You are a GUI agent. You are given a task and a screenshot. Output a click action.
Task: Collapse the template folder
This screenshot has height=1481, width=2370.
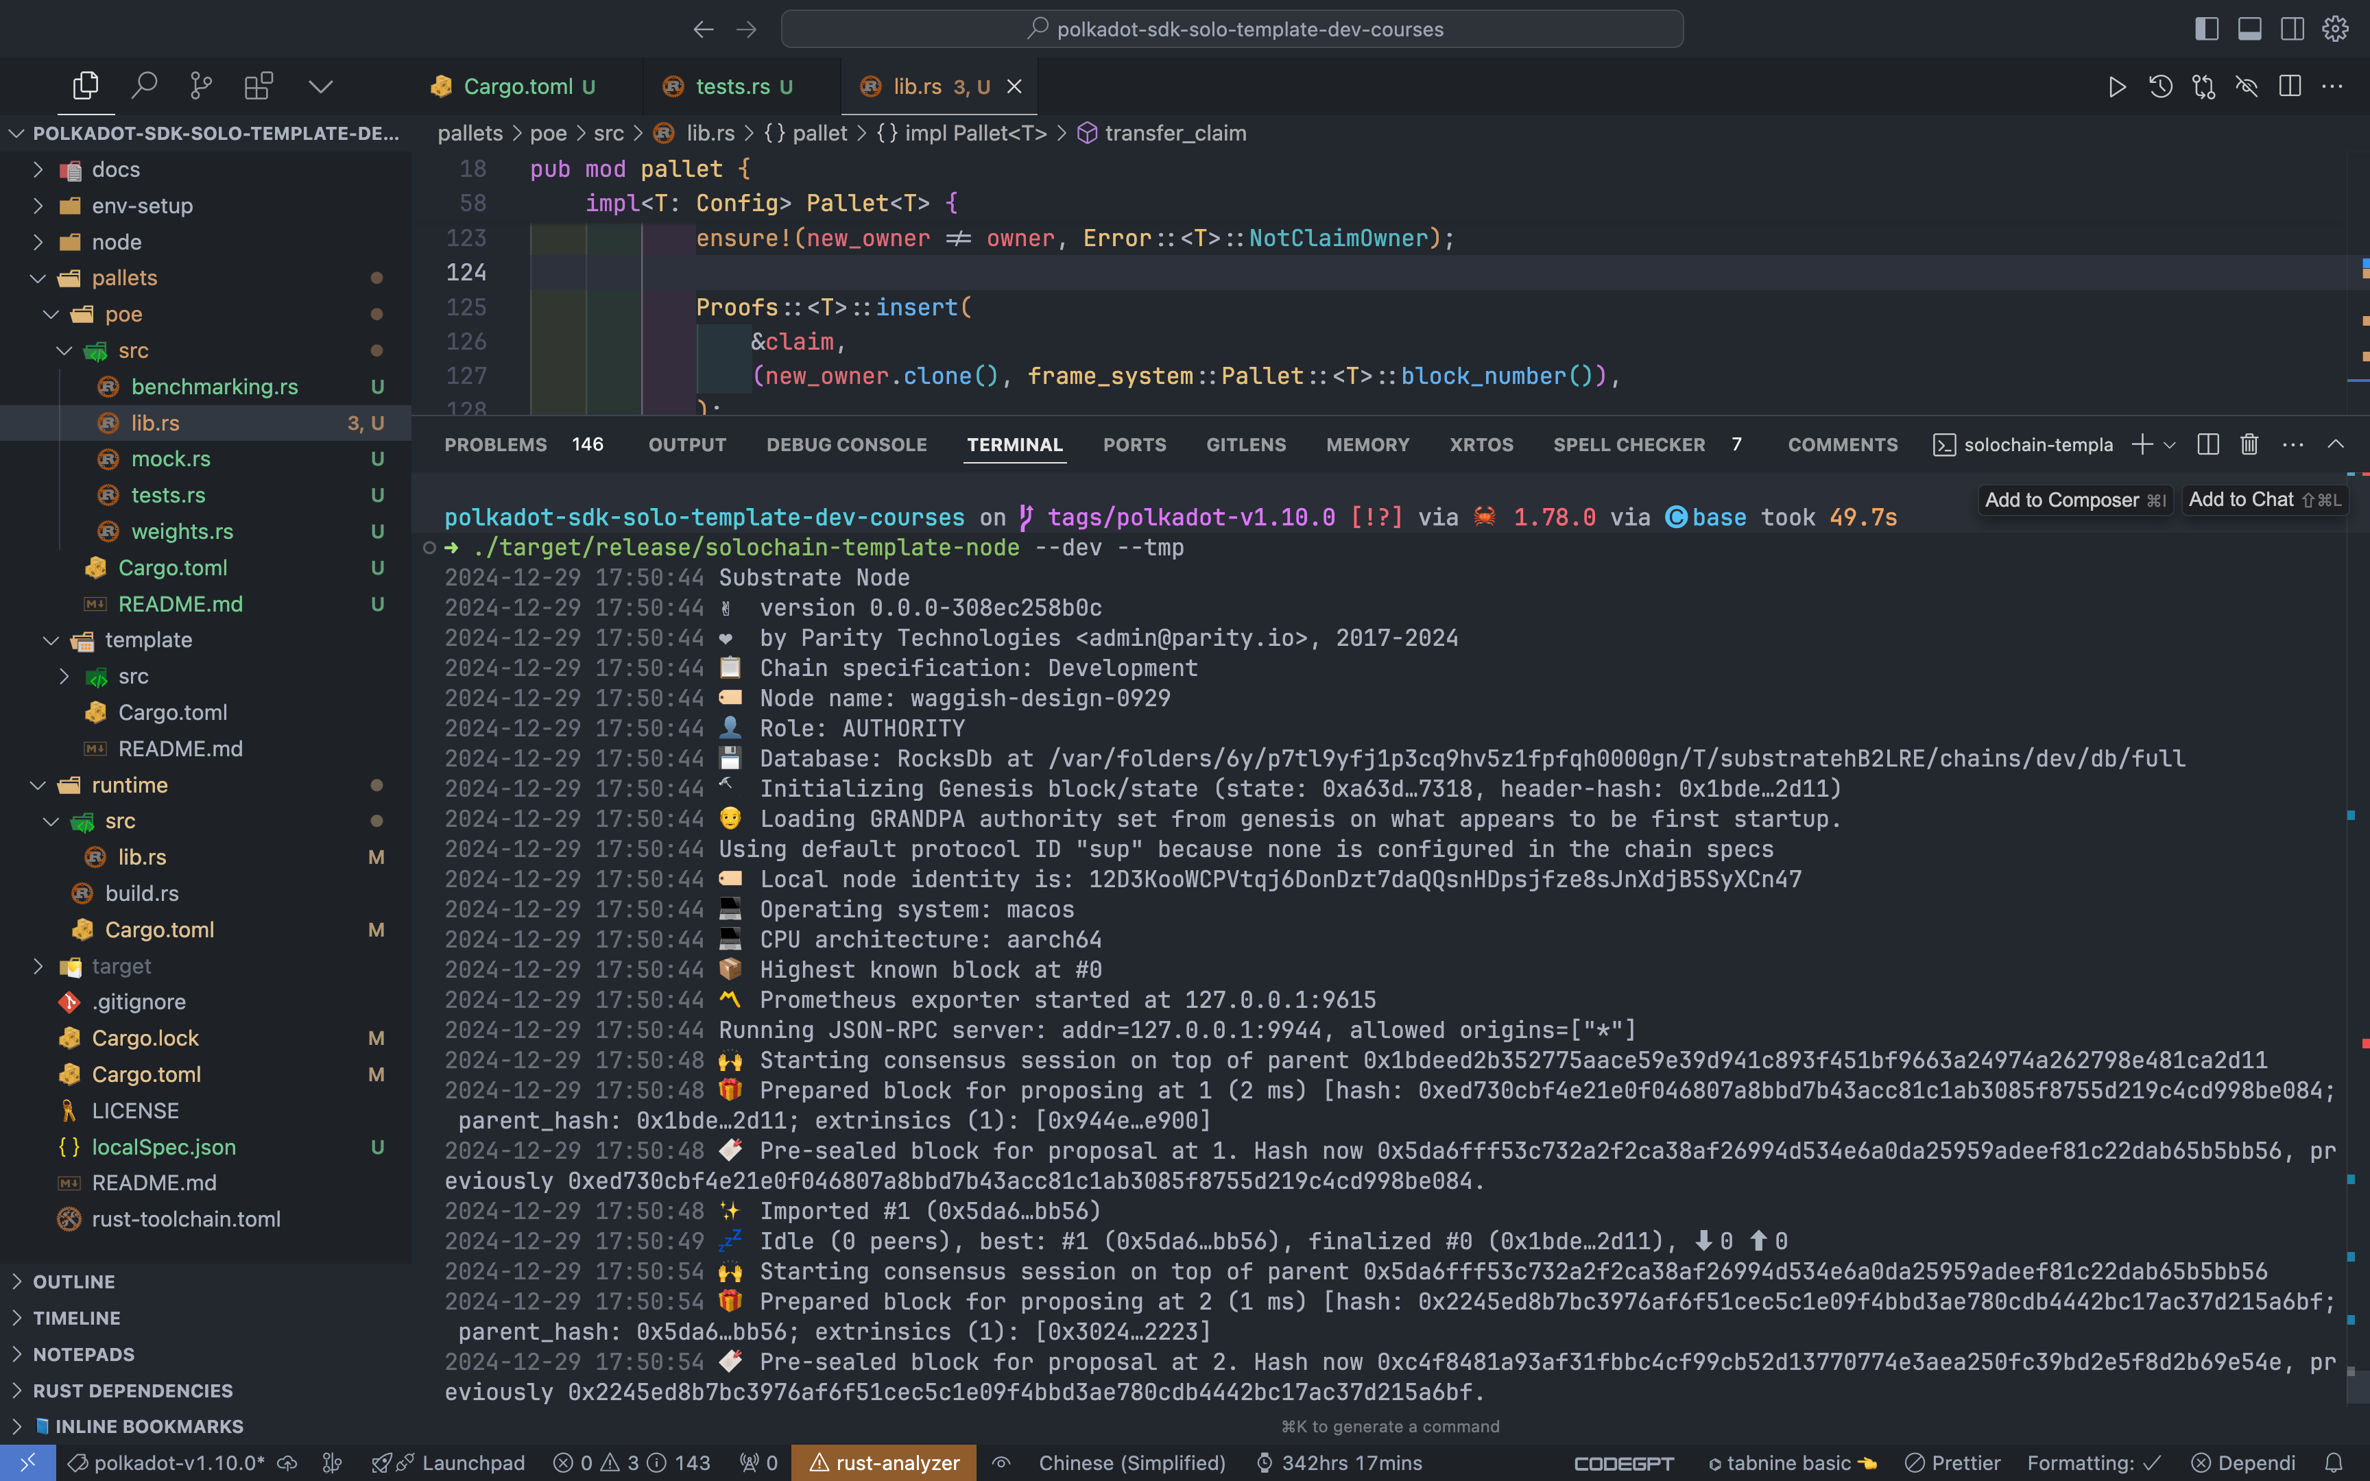click(206, 640)
